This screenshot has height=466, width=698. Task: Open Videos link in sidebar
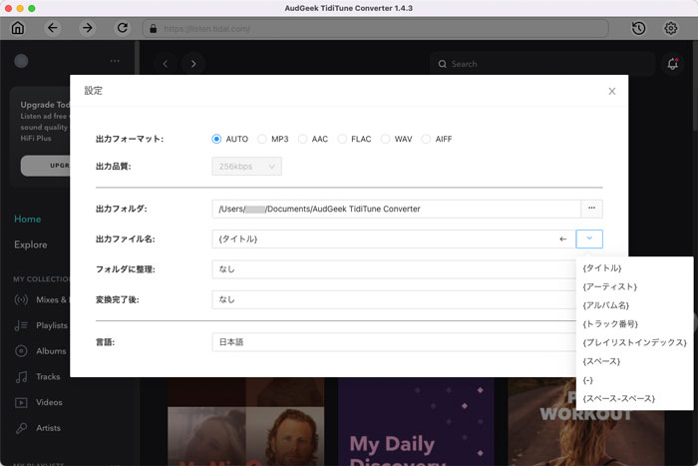click(x=49, y=402)
